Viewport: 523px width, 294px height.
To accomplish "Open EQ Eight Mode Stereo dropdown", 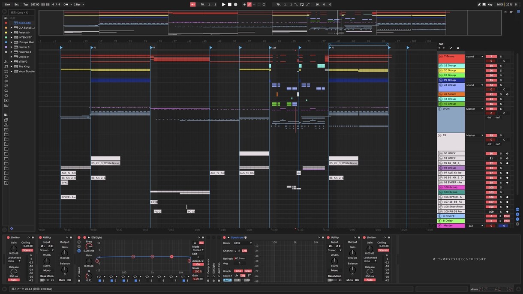I will (198, 250).
